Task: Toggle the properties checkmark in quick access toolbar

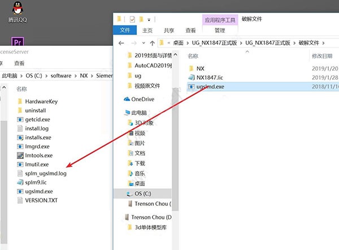Action: (132, 19)
